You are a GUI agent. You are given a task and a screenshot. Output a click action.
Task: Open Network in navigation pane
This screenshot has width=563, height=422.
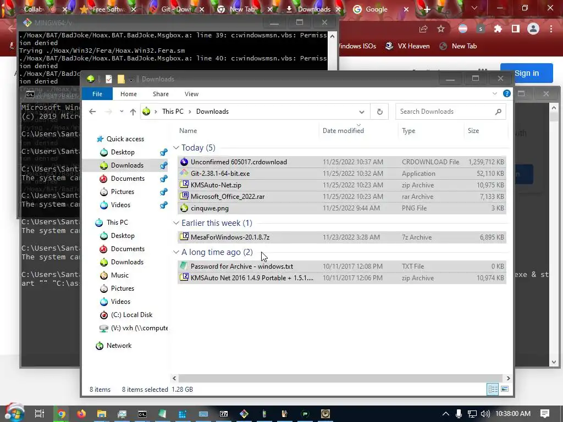[x=119, y=346]
